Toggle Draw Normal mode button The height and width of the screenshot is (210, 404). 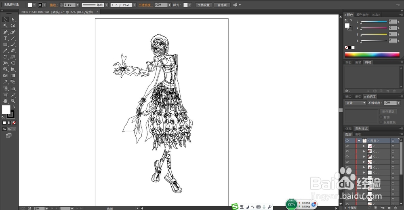(x=4, y=129)
